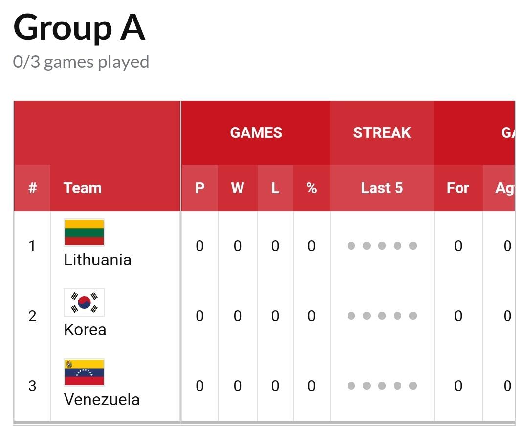Image resolution: width=528 pixels, height=434 pixels.
Task: Sort by the L losses column
Action: pyautogui.click(x=275, y=188)
